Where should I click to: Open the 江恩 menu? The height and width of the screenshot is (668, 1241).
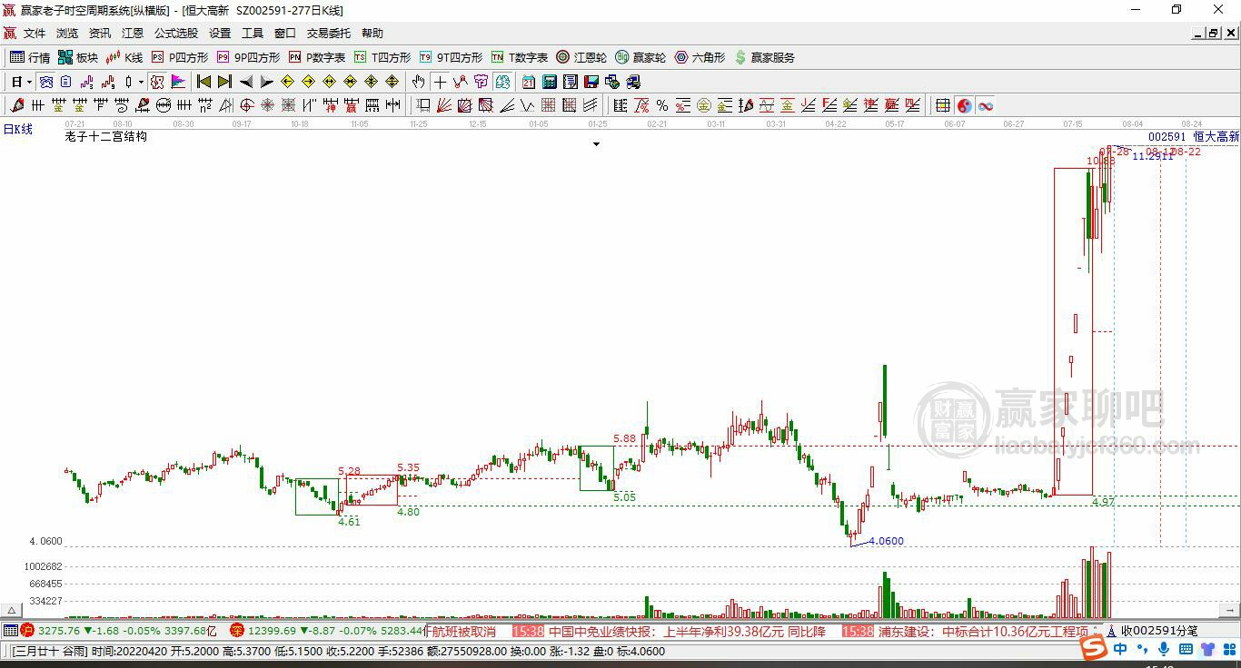click(x=133, y=34)
